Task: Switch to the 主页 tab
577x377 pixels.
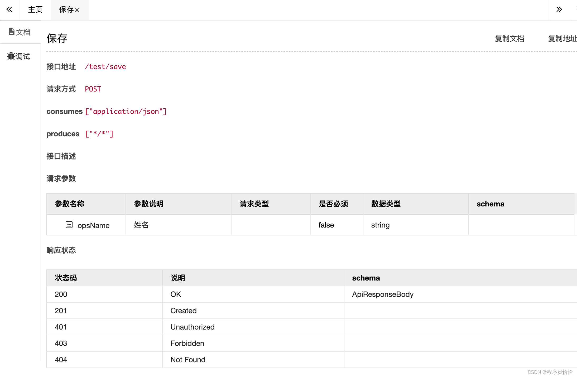Action: point(35,10)
